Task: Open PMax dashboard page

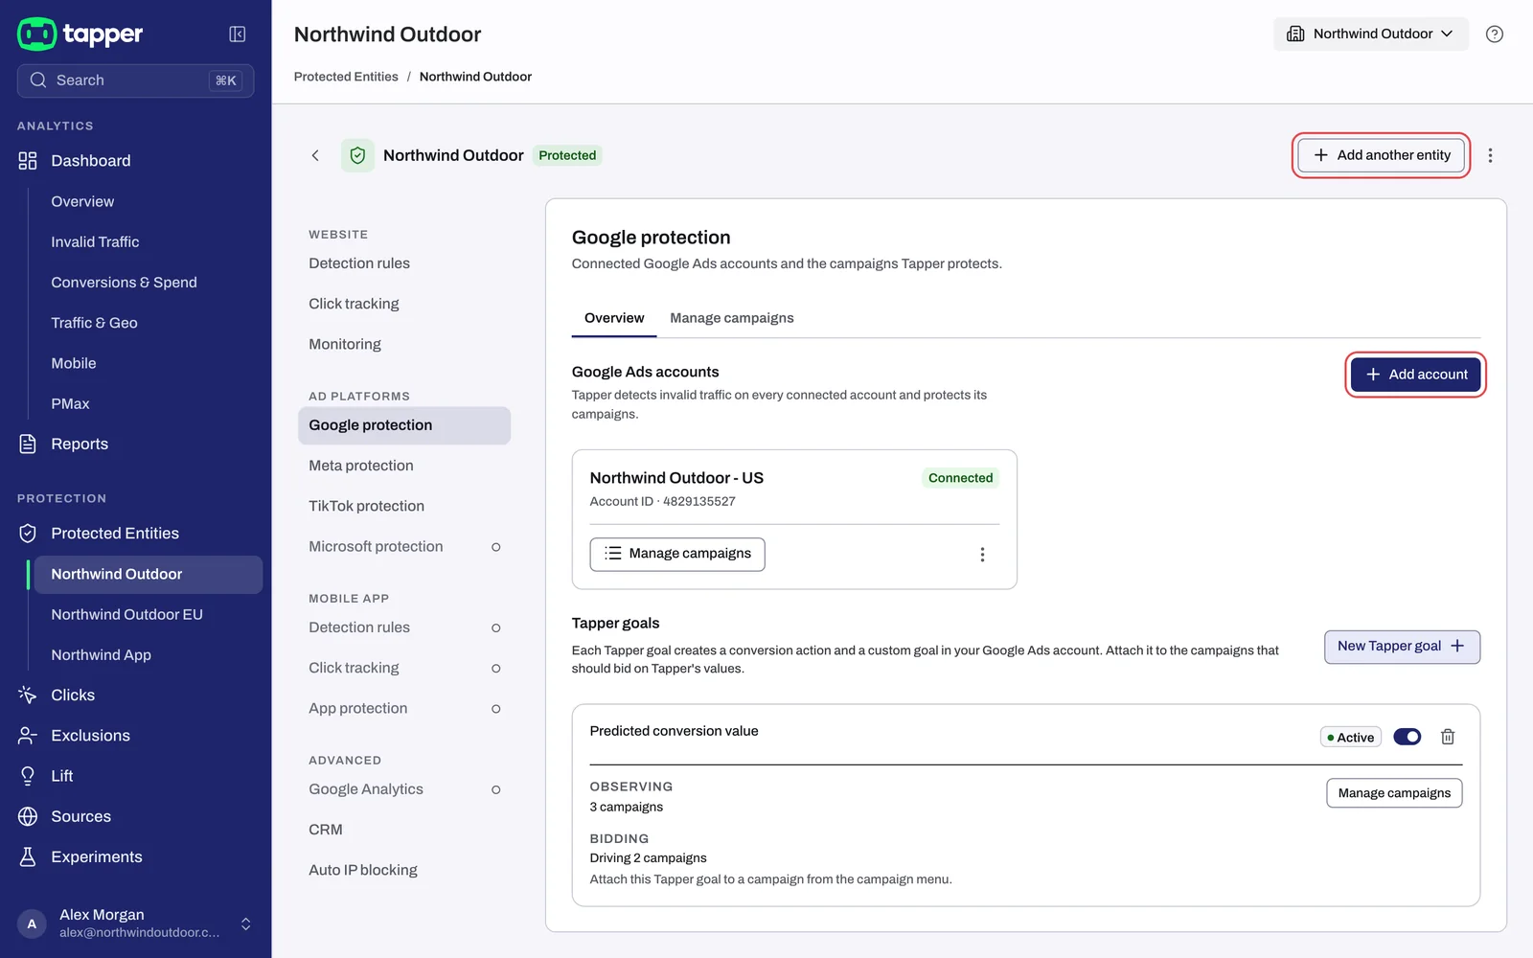Action: (149, 404)
